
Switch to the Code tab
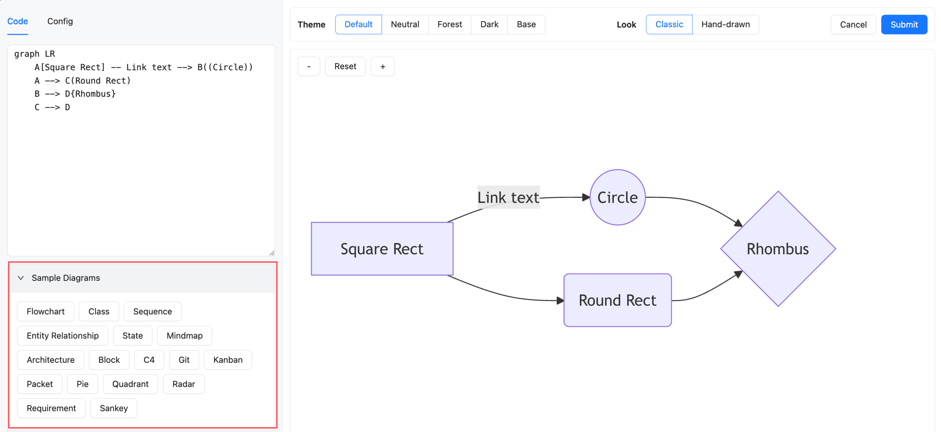pos(17,21)
